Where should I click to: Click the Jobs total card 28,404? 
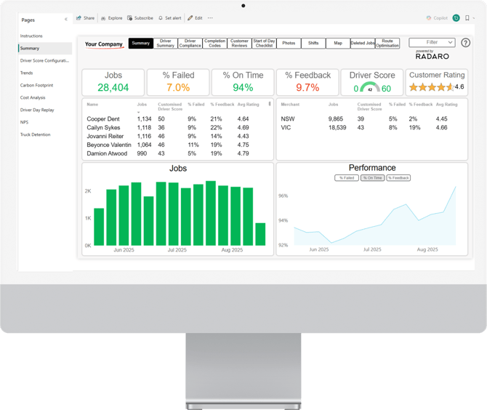(113, 82)
